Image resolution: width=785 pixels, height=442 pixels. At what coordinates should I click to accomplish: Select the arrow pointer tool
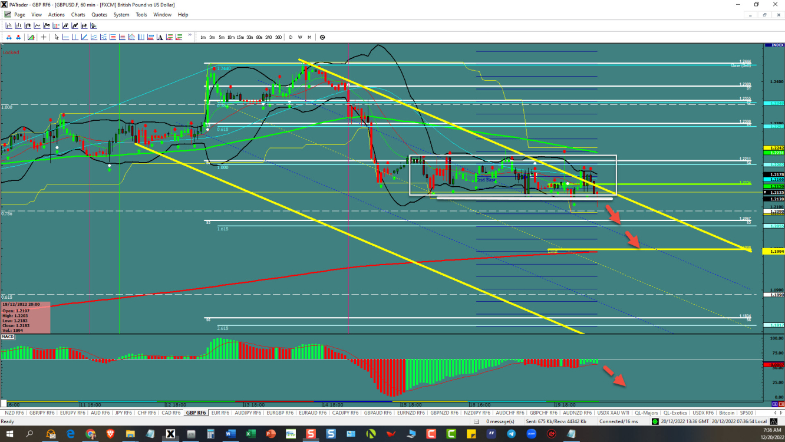point(57,37)
